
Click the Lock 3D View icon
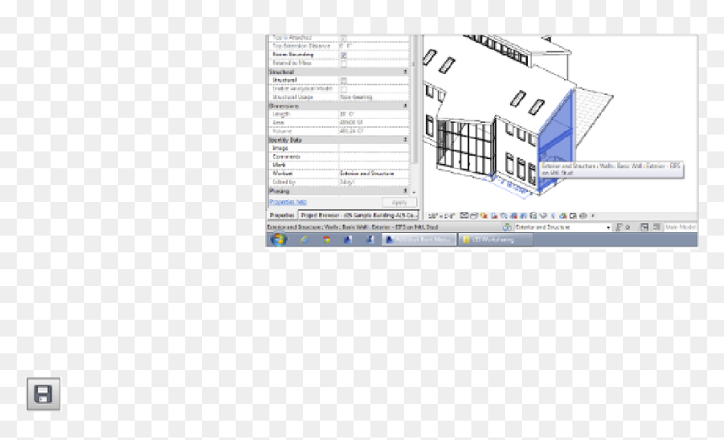pyautogui.click(x=533, y=216)
